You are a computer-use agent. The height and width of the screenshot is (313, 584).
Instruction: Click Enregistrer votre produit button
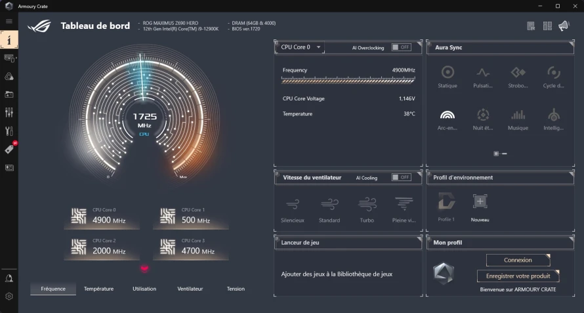click(x=518, y=276)
